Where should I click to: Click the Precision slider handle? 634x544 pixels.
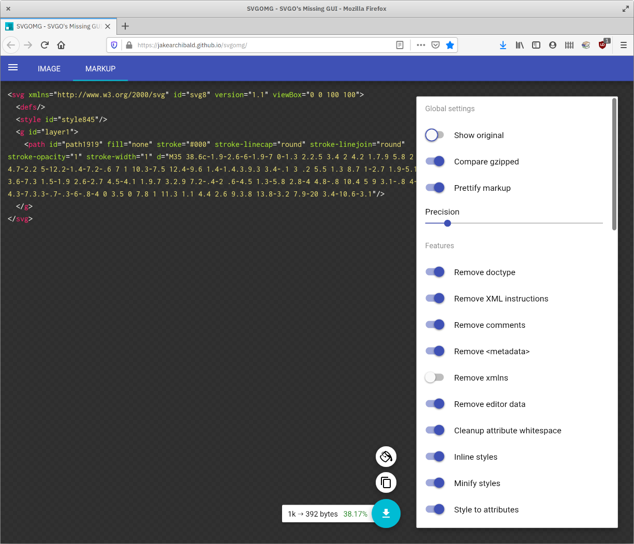point(448,223)
